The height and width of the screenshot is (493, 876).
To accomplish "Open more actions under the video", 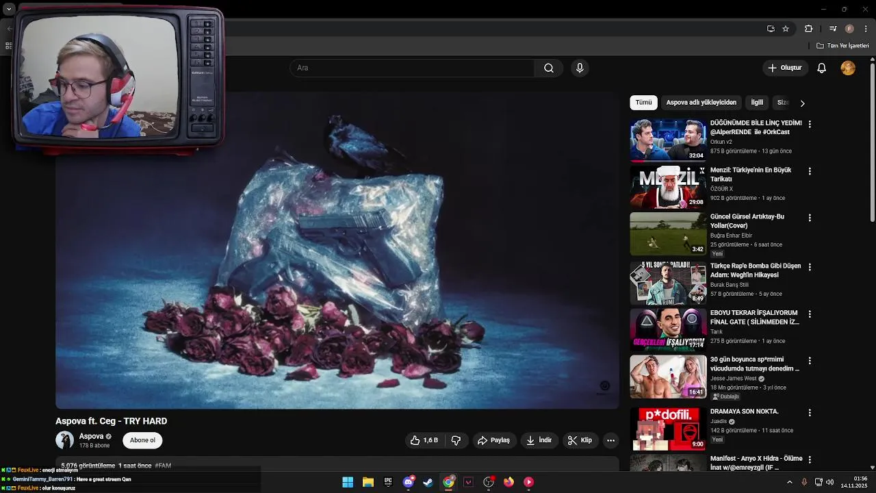I will tap(611, 440).
